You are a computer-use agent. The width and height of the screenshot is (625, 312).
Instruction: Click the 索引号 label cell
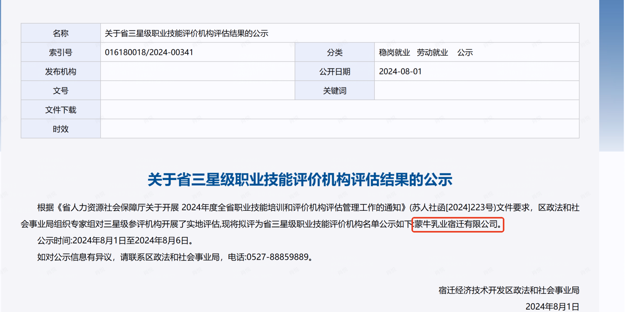tap(61, 52)
